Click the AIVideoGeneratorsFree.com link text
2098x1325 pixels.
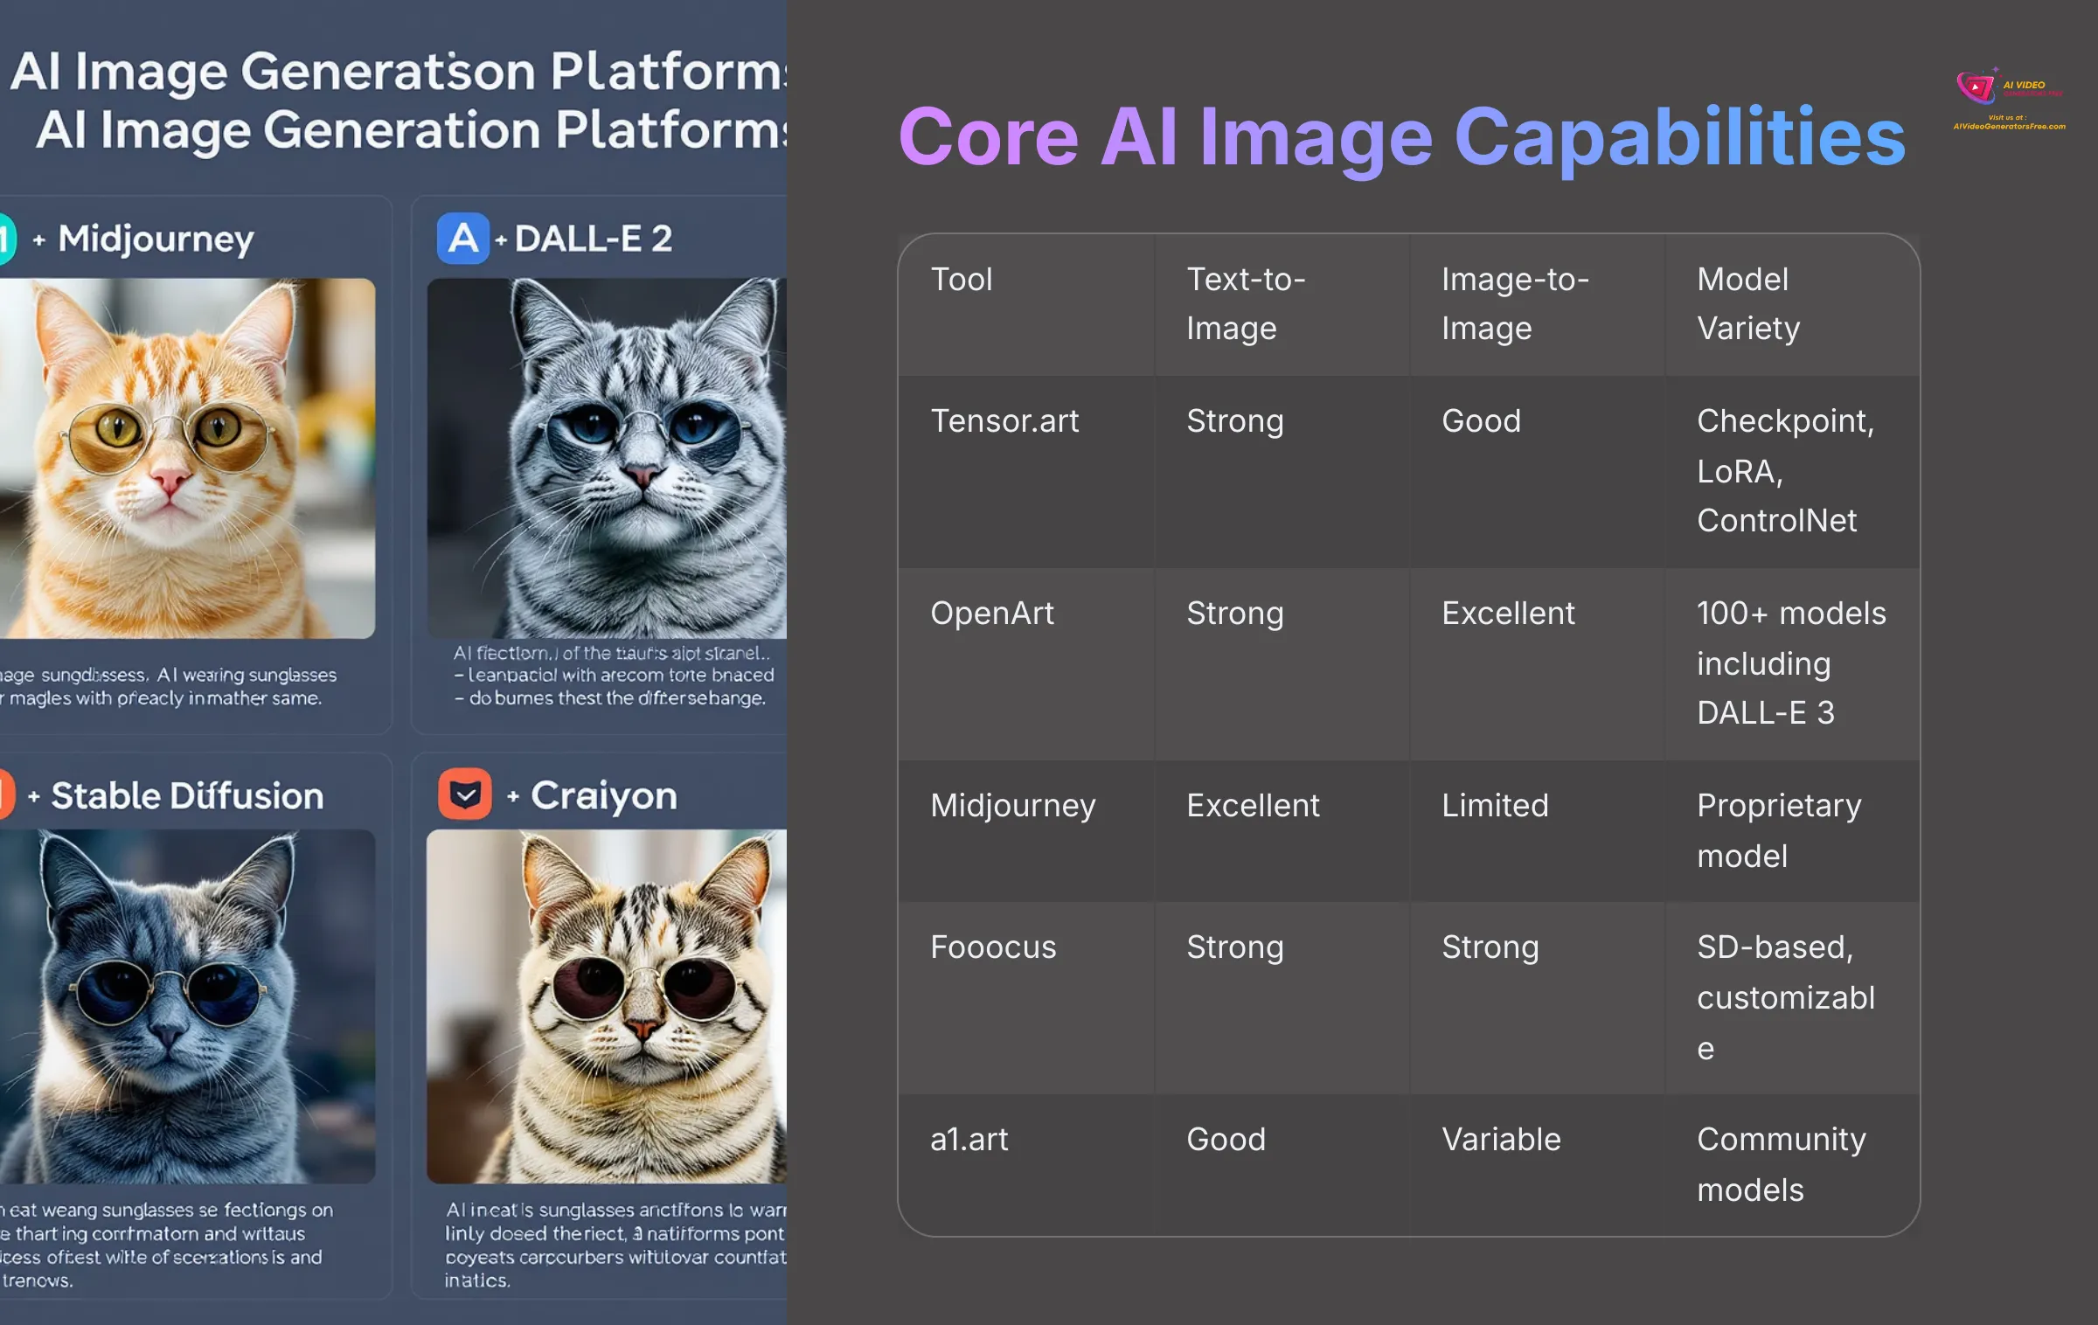tap(2010, 127)
